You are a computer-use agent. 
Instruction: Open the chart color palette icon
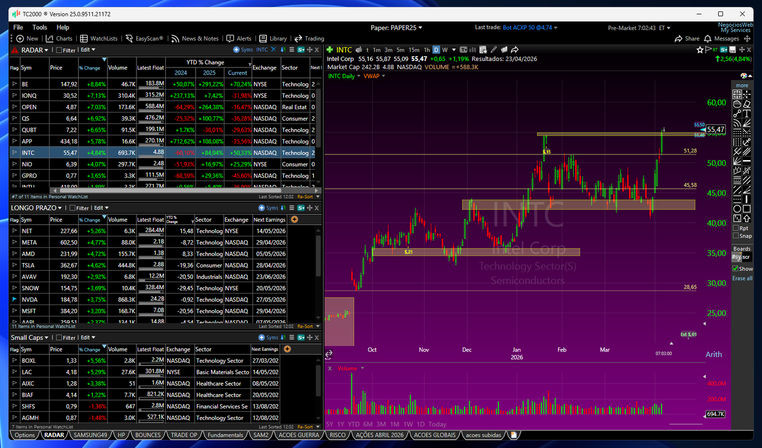pos(744,76)
